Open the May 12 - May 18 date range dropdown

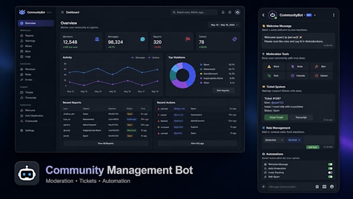click(x=224, y=25)
